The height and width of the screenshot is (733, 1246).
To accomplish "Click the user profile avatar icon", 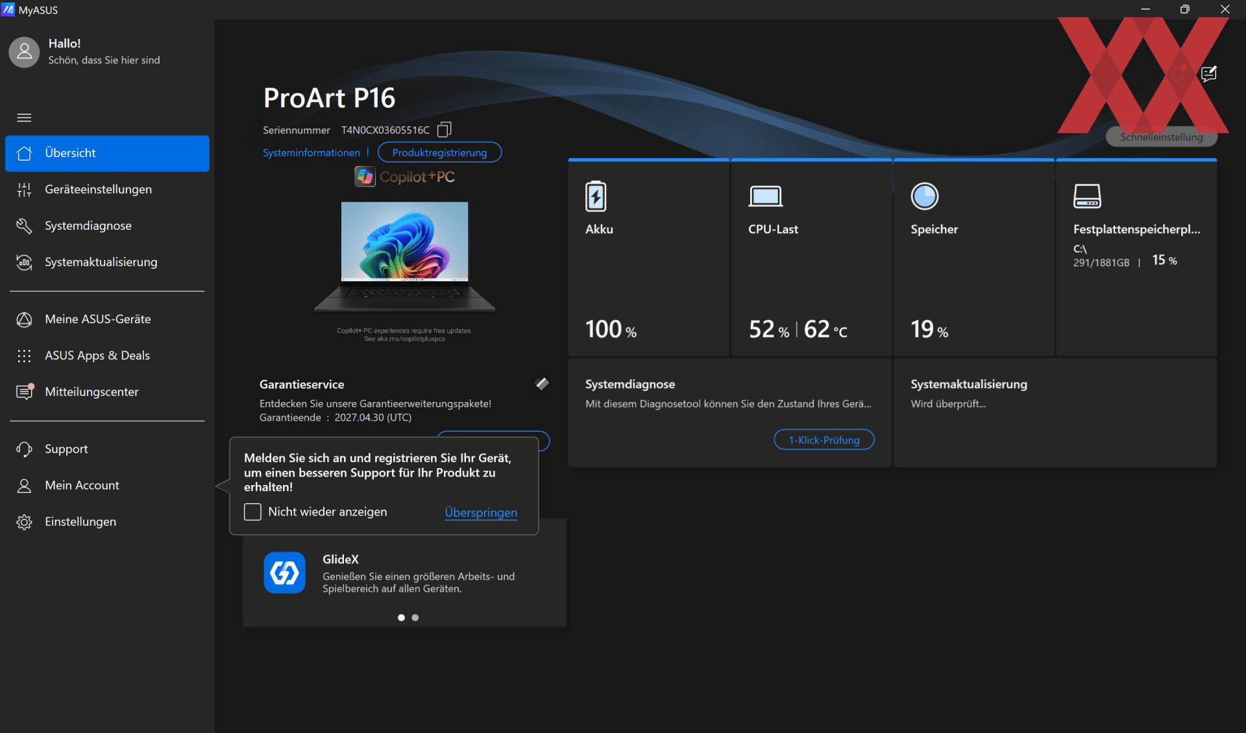I will (24, 51).
